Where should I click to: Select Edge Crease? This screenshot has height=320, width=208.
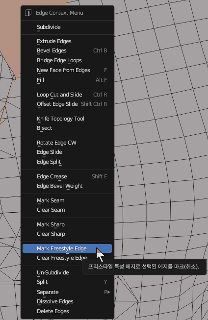(x=67, y=177)
